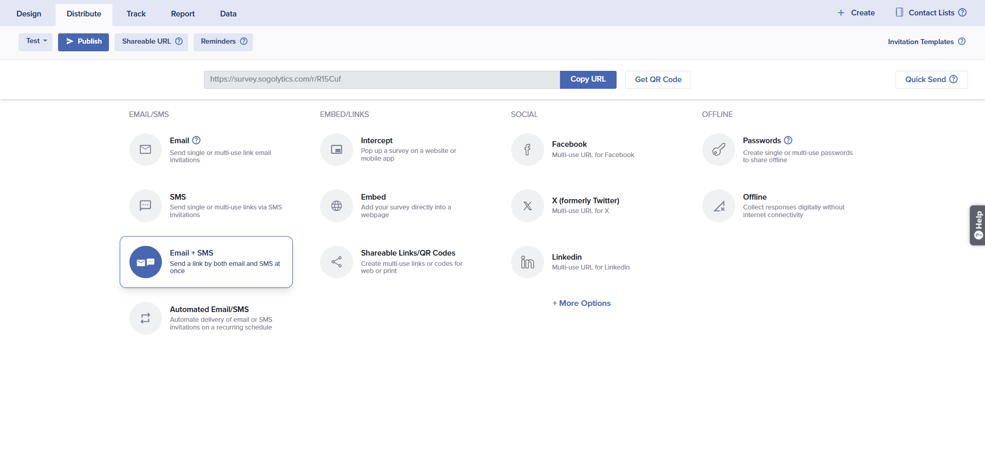
Task: Select the SMS chat bubble icon
Action: tap(145, 206)
